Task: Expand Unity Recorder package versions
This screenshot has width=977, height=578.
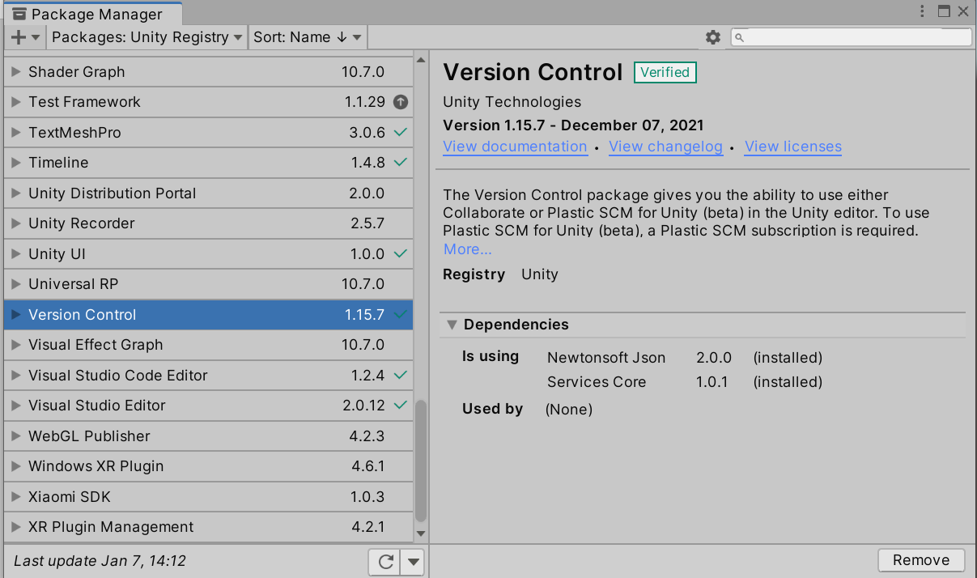Action: point(15,223)
